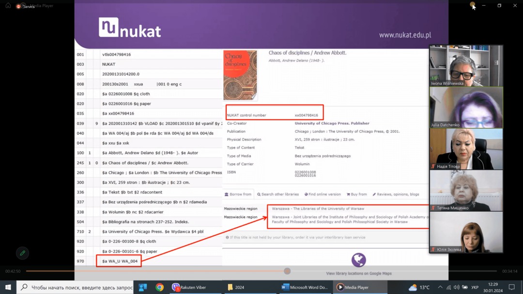The image size is (523, 294).
Task: Click the nukat logo in the banner
Action: pos(130,28)
